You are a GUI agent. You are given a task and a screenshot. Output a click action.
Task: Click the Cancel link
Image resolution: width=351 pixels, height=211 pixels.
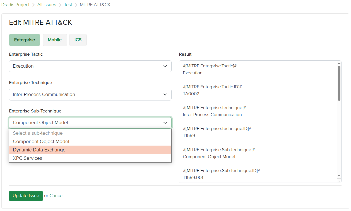click(x=57, y=196)
